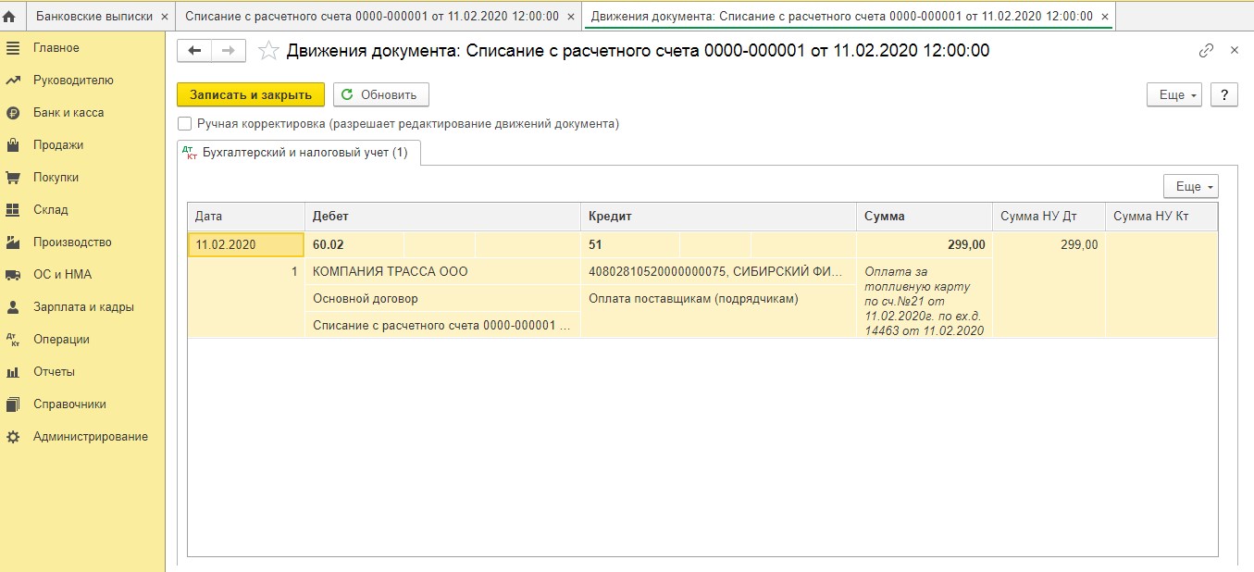Screen dimensions: 1254x572
Task: Click the Сумма НУ Дт column header
Action: coord(1049,217)
